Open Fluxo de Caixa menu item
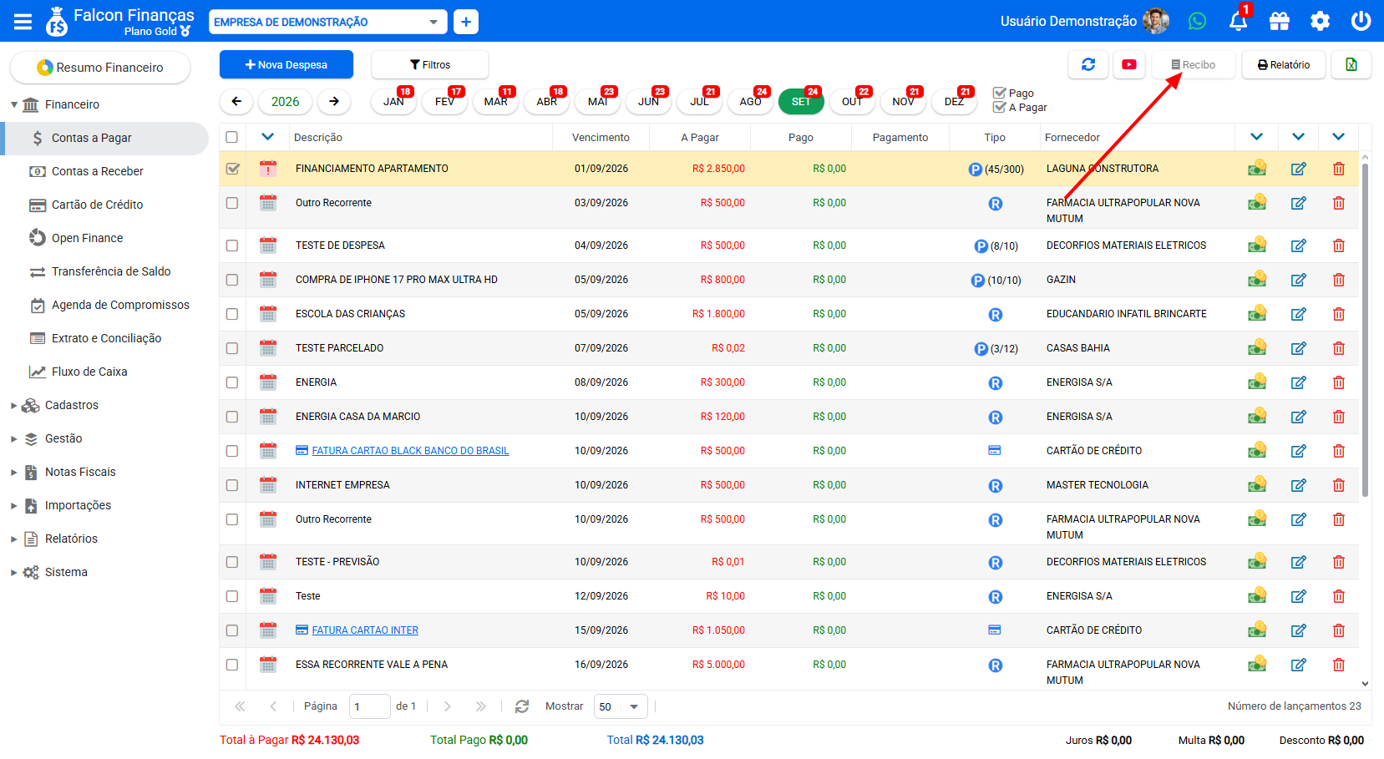Screen dimensions: 1384x759 [x=89, y=372]
